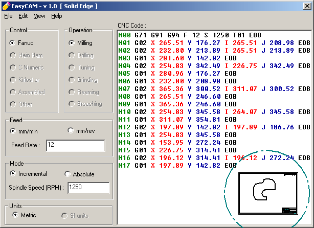Open the Edit menu
314x228 pixels.
click(x=23, y=16)
